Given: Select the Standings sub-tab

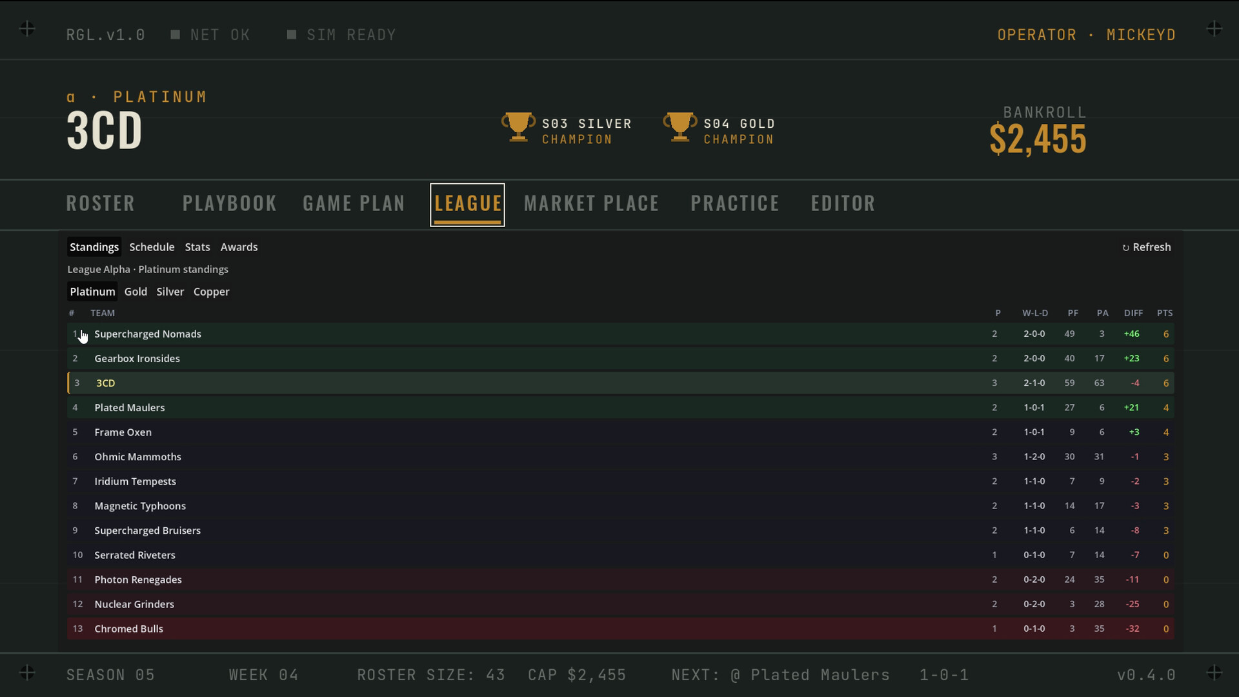Looking at the screenshot, I should click(94, 247).
